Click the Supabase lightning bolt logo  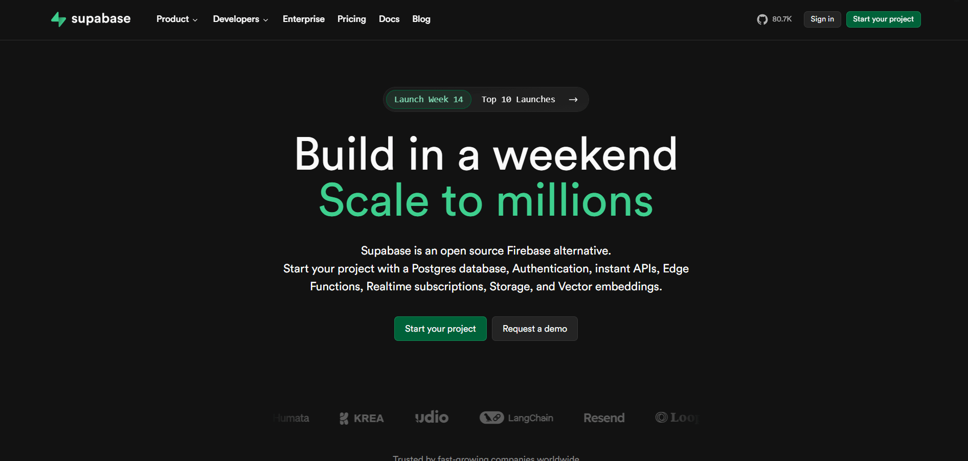pyautogui.click(x=59, y=19)
